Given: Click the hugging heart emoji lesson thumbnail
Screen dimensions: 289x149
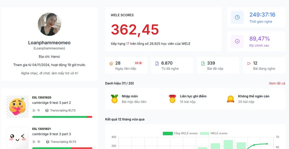Looking at the screenshot, I should (17, 107).
